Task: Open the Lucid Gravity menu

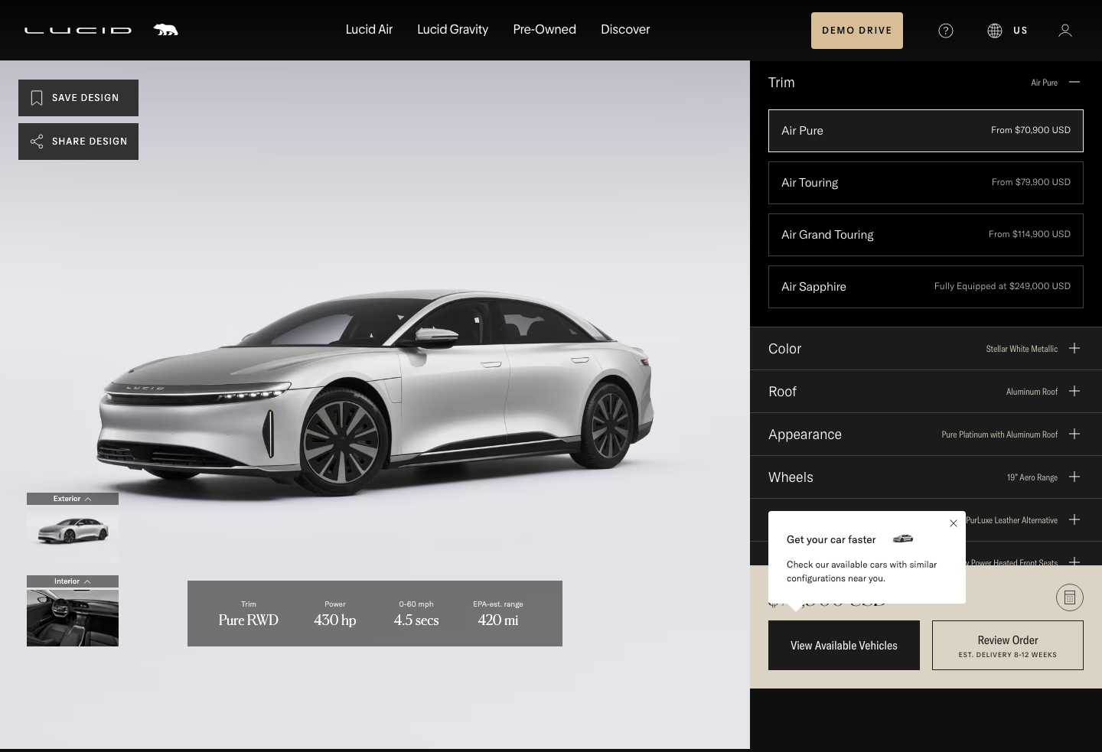Action: coord(452,29)
